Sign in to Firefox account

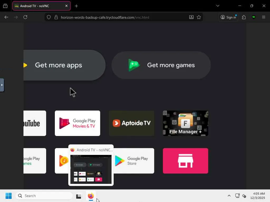coord(228,17)
